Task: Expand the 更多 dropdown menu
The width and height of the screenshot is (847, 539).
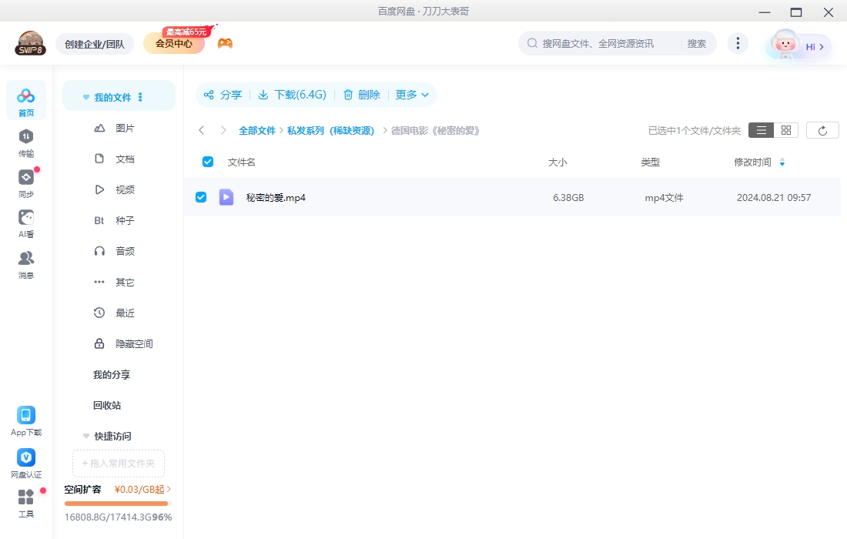Action: click(x=412, y=95)
